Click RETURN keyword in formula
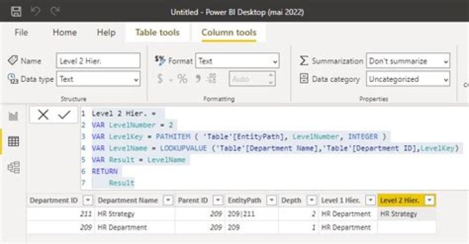The image size is (469, 244). click(105, 171)
